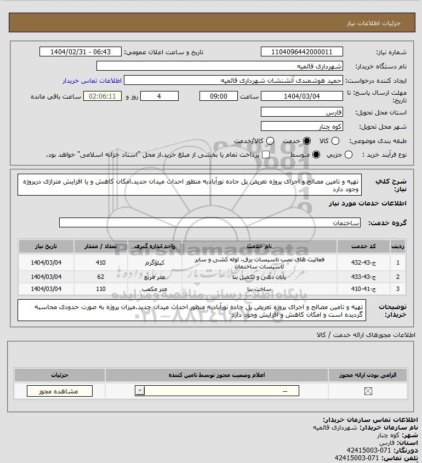The height and width of the screenshot is (463, 422).
Task: Click the unit cell کیلوگرم
Action: coord(155,262)
